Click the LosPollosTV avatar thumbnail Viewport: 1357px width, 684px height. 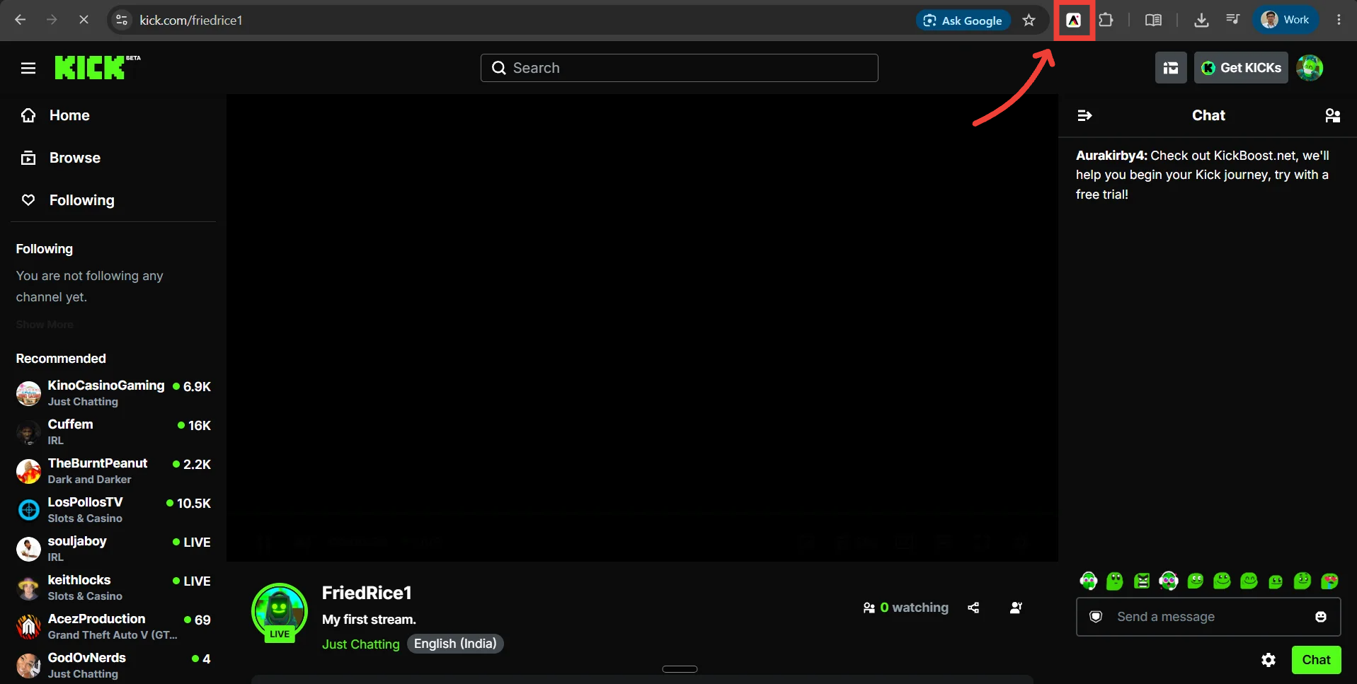[x=28, y=510]
